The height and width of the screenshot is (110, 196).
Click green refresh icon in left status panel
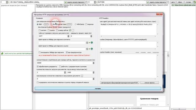[x=2, y=53]
